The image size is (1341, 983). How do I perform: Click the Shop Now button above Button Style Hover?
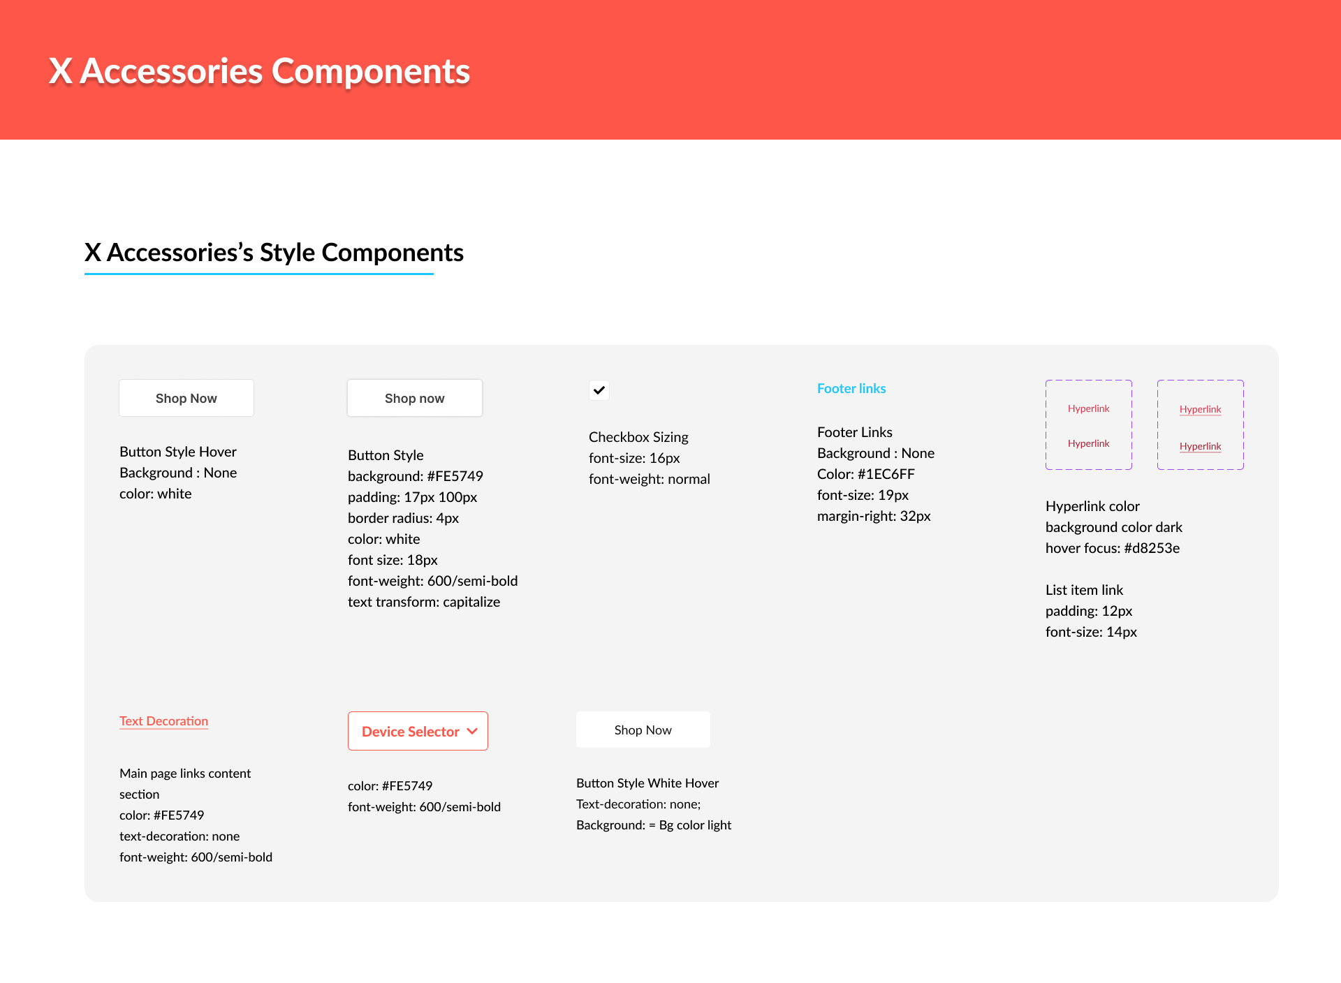[186, 398]
